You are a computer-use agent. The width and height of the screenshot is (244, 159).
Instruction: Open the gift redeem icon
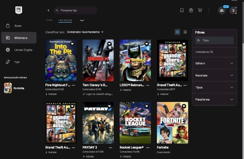coord(191,10)
